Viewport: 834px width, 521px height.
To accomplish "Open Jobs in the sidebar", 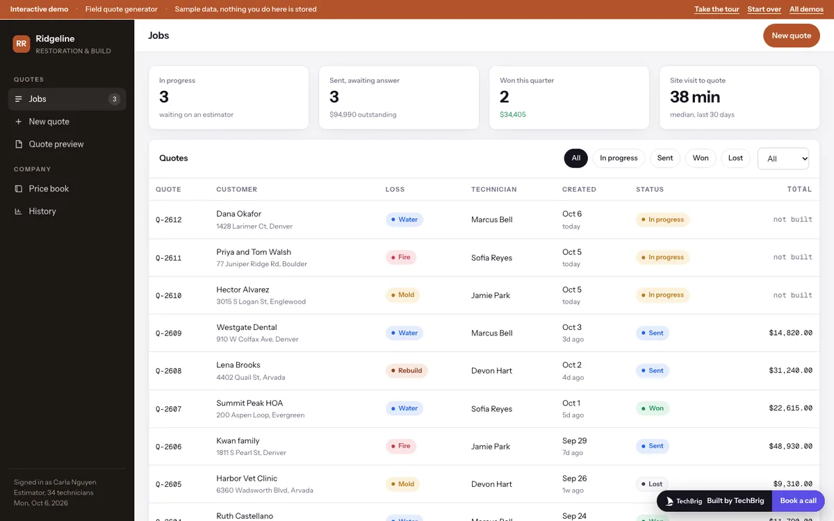I will tap(67, 99).
